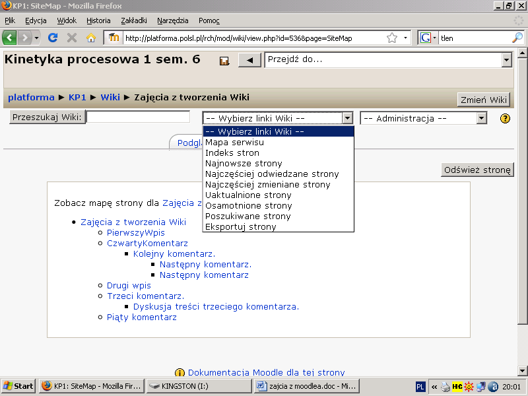Select 'Najczęściej odwiedzane strony' option
Image resolution: width=528 pixels, height=396 pixels.
(278, 174)
